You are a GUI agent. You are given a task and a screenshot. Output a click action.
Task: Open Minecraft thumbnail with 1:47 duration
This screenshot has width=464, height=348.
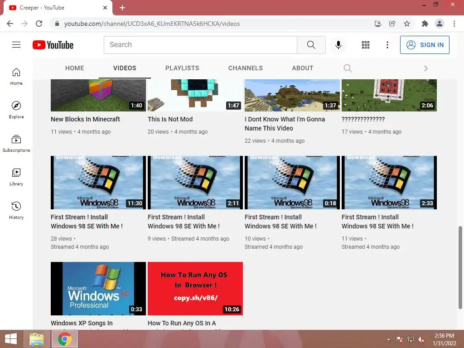click(x=195, y=95)
